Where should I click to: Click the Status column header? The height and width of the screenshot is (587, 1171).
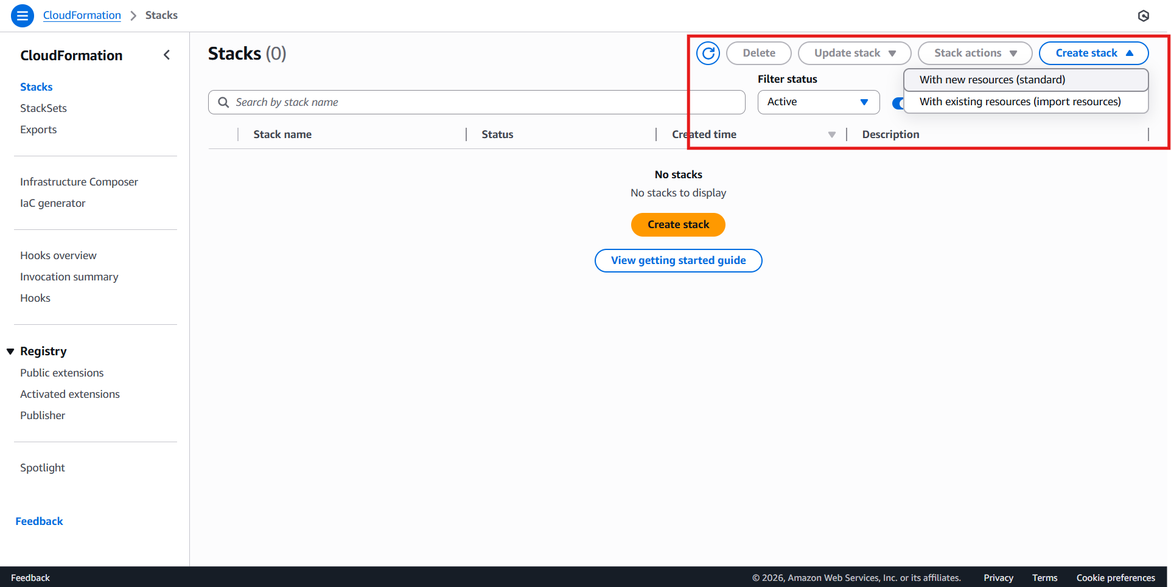(497, 134)
